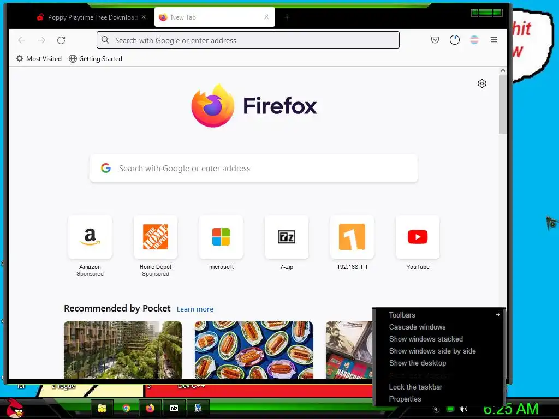The image size is (559, 419).
Task: Open File Explorer folder from taskbar
Action: pos(102,408)
